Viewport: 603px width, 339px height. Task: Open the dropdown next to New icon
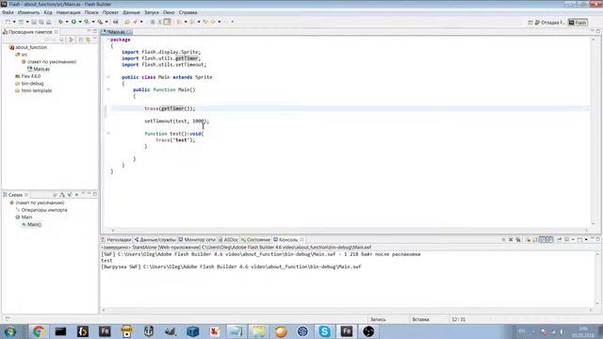click(14, 22)
